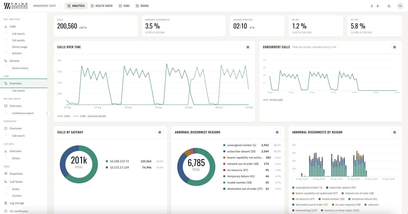This screenshot has width=408, height=214.
Task: Open Abnormal Disconnects By Reason panel options icon
Action: point(394,132)
